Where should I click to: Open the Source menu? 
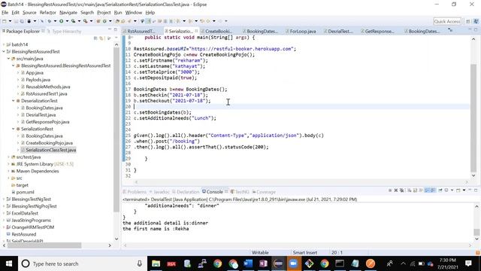29,13
